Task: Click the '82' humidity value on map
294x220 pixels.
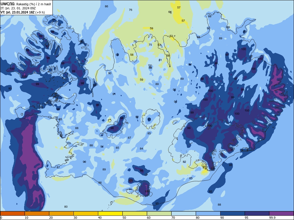Action: [184, 162]
